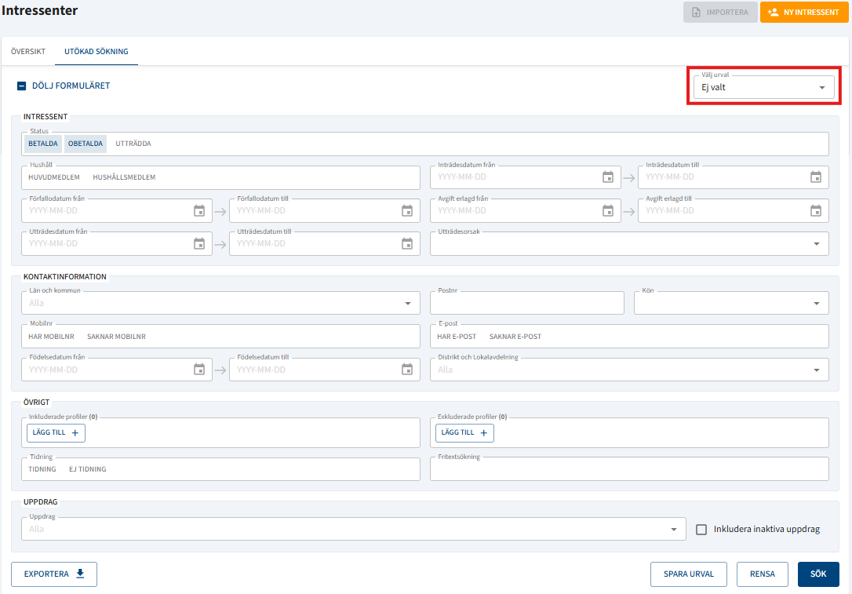The width and height of the screenshot is (852, 594).
Task: Open calendar for Förfallodatum till
Action: (x=407, y=211)
